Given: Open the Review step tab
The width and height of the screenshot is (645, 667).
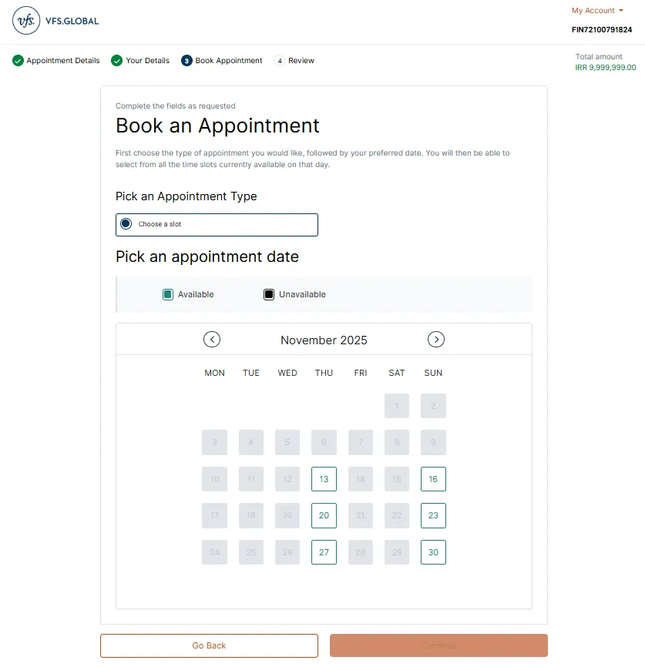Looking at the screenshot, I should (x=301, y=61).
